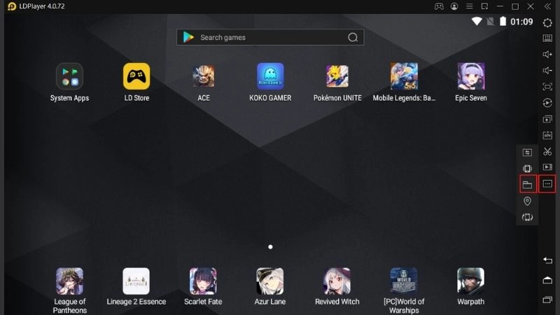Open Pokémon UNITE
Image resolution: width=560 pixels, height=315 pixels.
click(x=337, y=76)
